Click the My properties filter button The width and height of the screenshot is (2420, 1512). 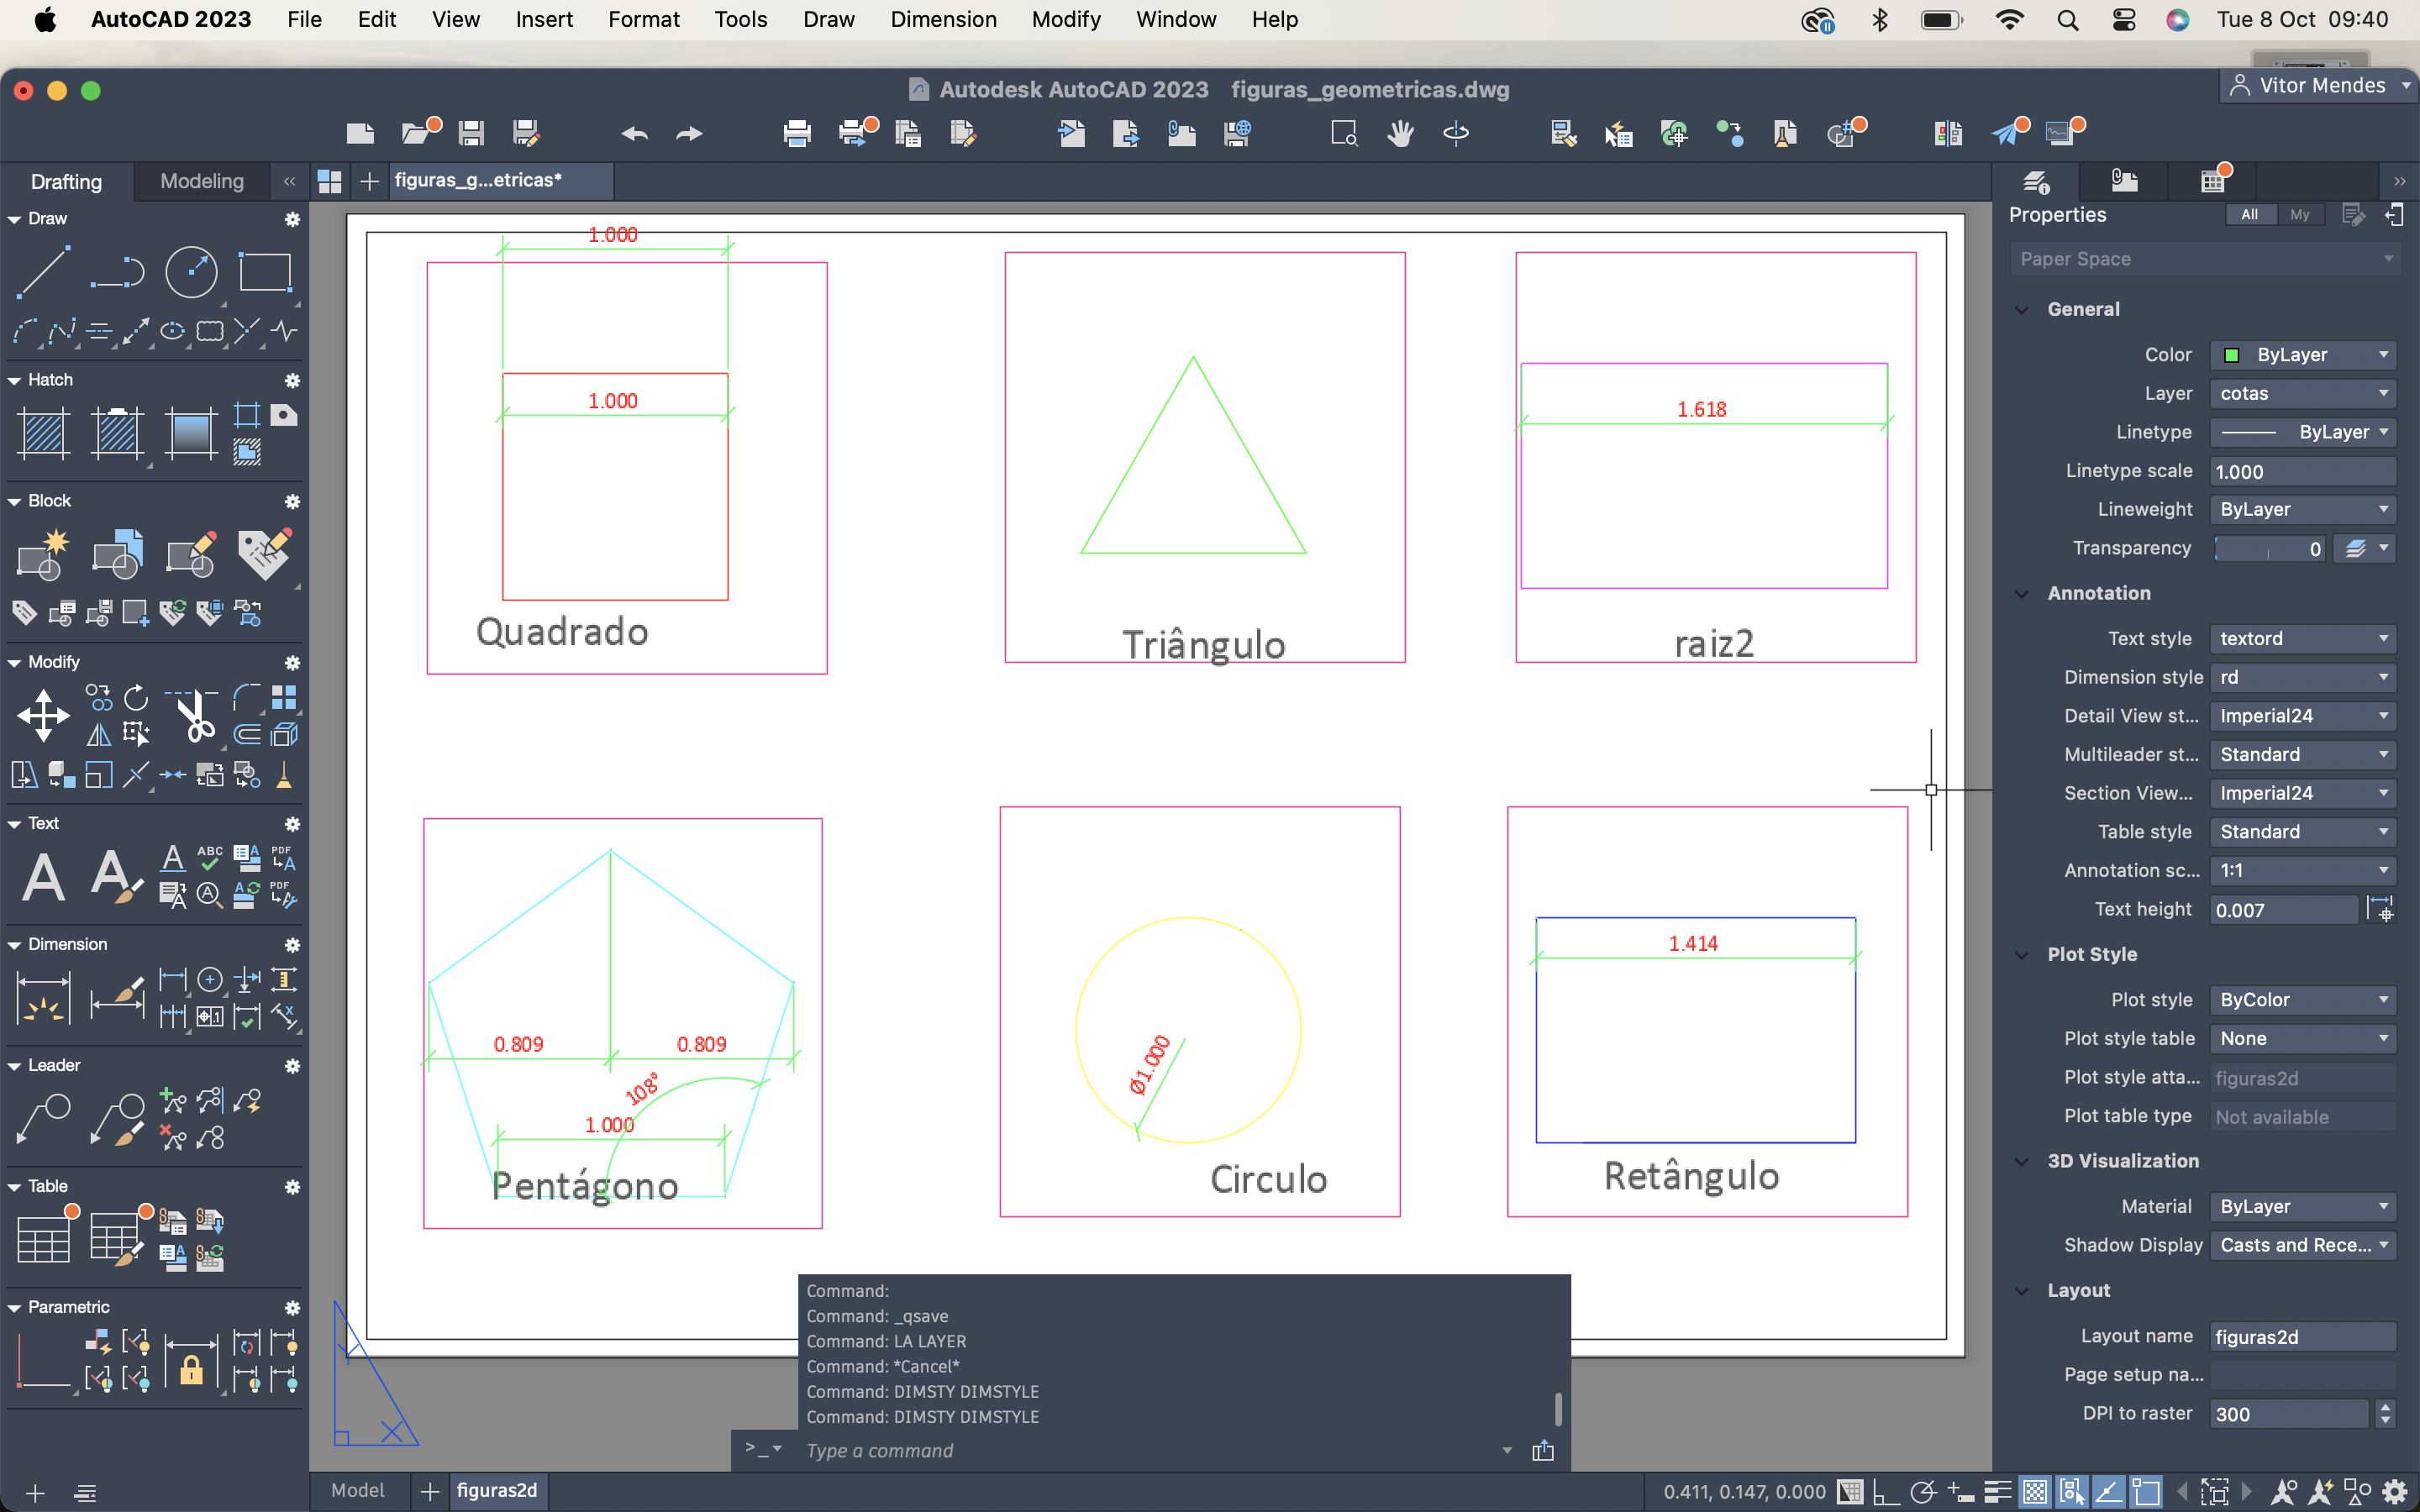[2300, 215]
